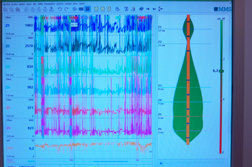Click the third magnifier zoom-fit icon
Viewport: 252px width, 167px height.
(x=18, y=10)
